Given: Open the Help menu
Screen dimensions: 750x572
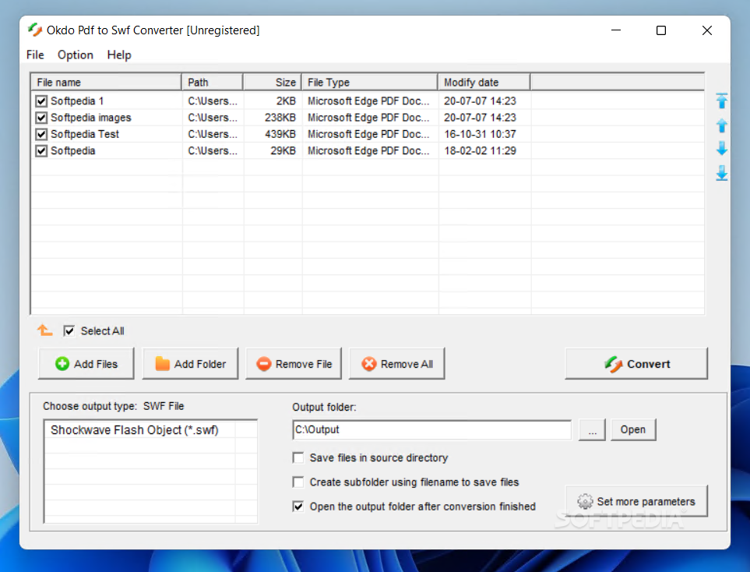Looking at the screenshot, I should [119, 55].
